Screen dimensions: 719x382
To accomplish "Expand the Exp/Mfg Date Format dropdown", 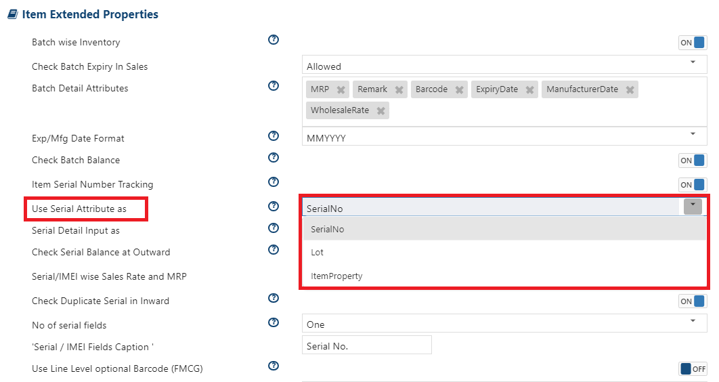I will click(x=504, y=136).
